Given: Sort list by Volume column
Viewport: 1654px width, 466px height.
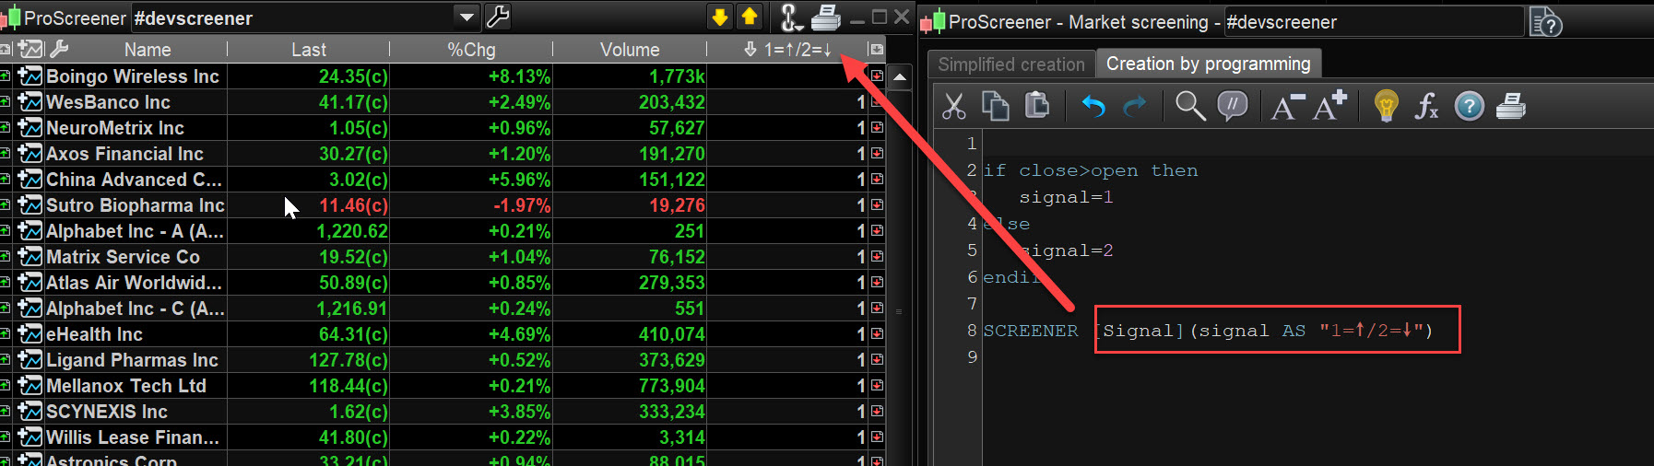Looking at the screenshot, I should click(x=630, y=50).
